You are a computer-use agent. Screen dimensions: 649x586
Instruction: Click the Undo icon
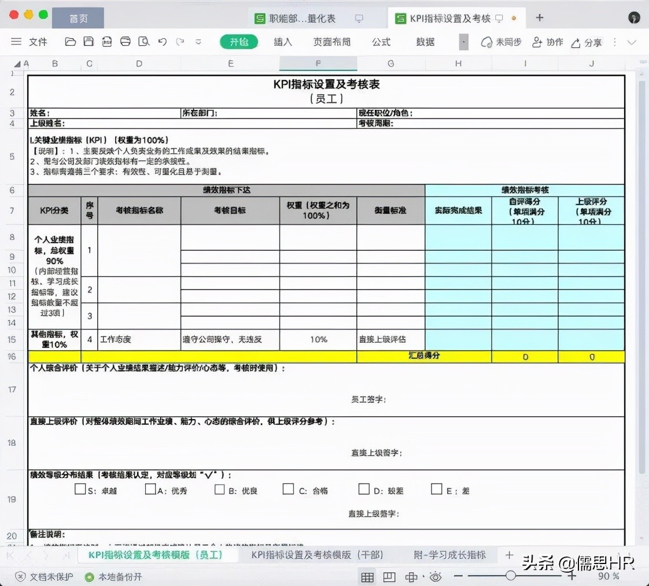point(162,42)
